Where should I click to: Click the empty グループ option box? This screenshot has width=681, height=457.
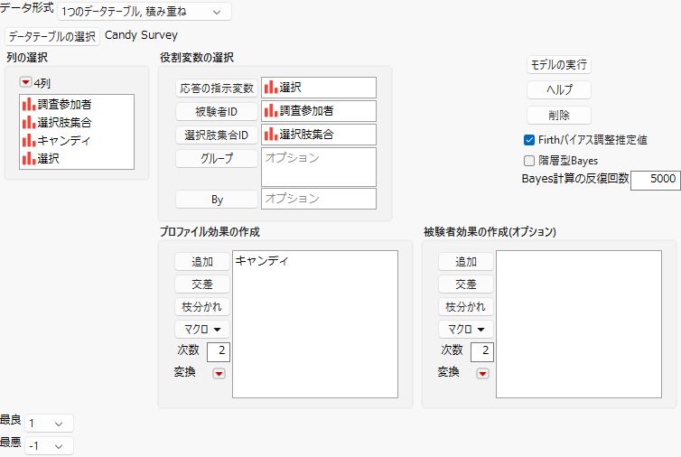(x=318, y=167)
